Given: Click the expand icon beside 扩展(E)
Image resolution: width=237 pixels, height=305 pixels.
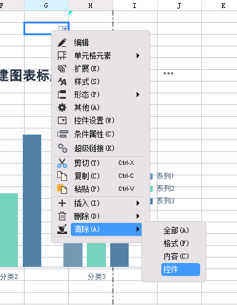Looking at the screenshot, I should pos(62,69).
